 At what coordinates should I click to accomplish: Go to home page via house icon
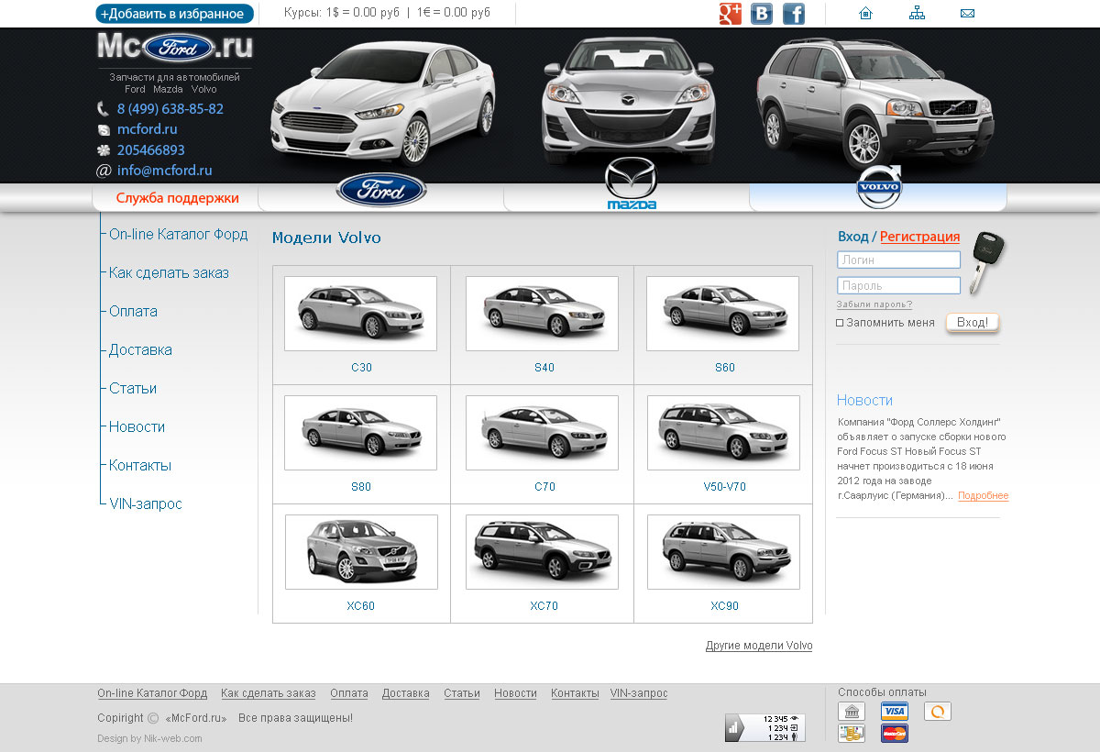coord(865,13)
